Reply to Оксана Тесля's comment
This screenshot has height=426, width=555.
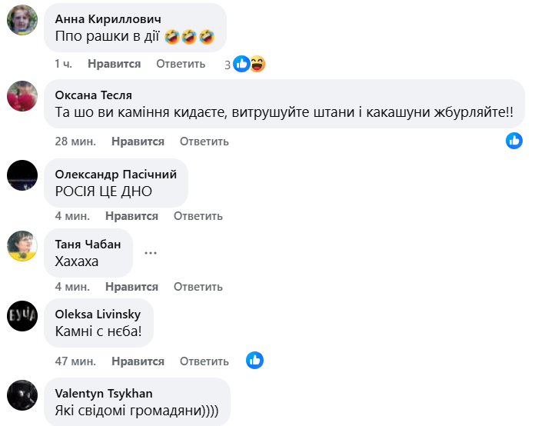(x=204, y=141)
